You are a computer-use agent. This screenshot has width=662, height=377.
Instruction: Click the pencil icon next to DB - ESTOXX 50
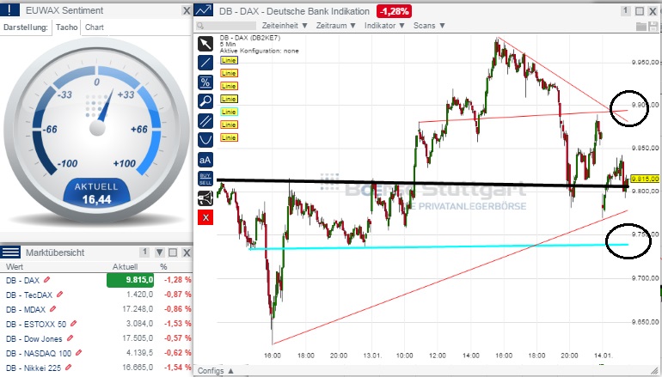(x=73, y=324)
